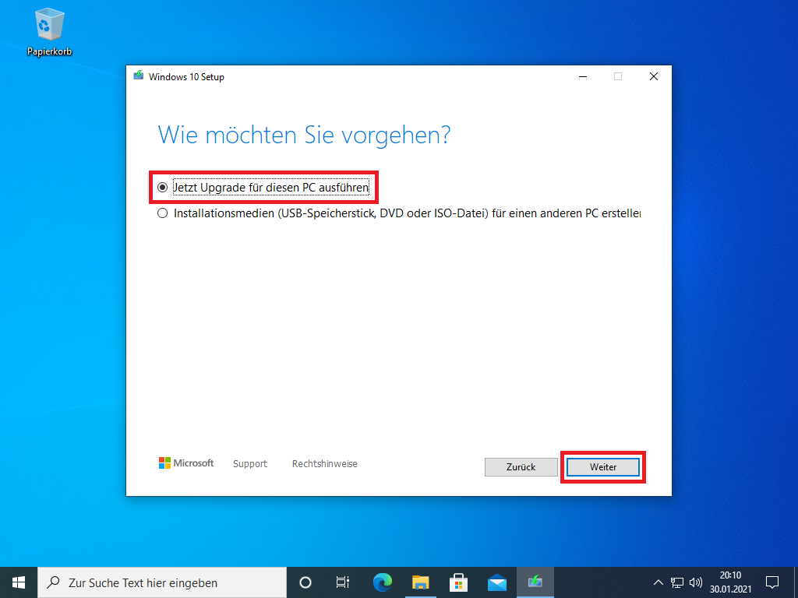Switch to Windows 10 Setup taskbar item
Screen dimensions: 798x598
535,582
